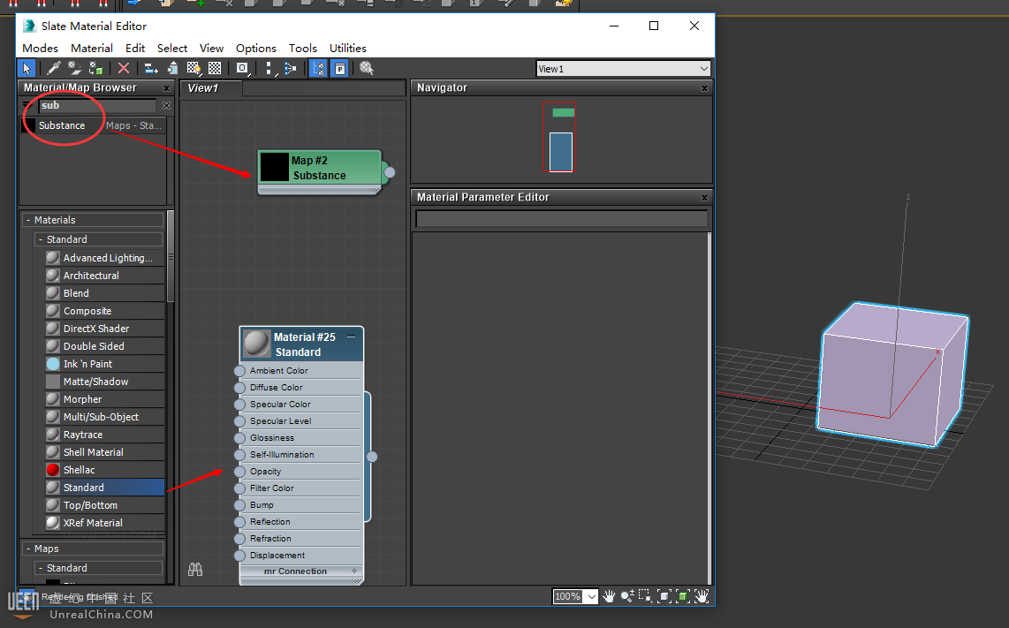Image resolution: width=1009 pixels, height=628 pixels.
Task: Toggle the Parameter Editor panel button
Action: (x=339, y=68)
